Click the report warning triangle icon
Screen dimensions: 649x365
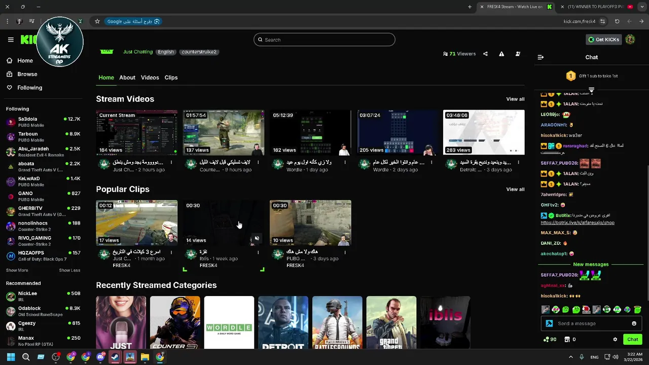click(501, 54)
